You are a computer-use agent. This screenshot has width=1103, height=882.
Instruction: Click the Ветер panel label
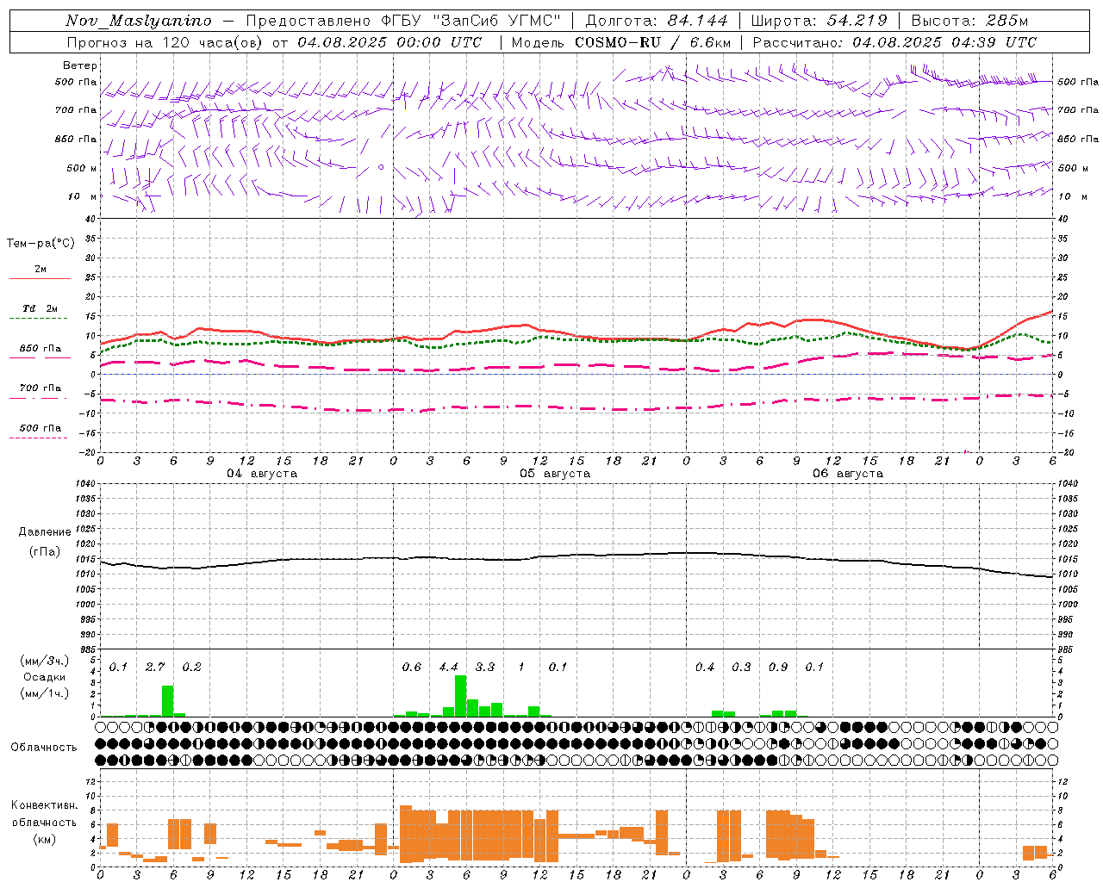coord(80,65)
